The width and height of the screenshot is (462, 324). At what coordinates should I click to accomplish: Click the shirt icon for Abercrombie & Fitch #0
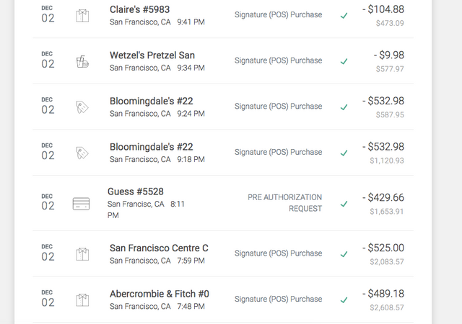pyautogui.click(x=82, y=300)
